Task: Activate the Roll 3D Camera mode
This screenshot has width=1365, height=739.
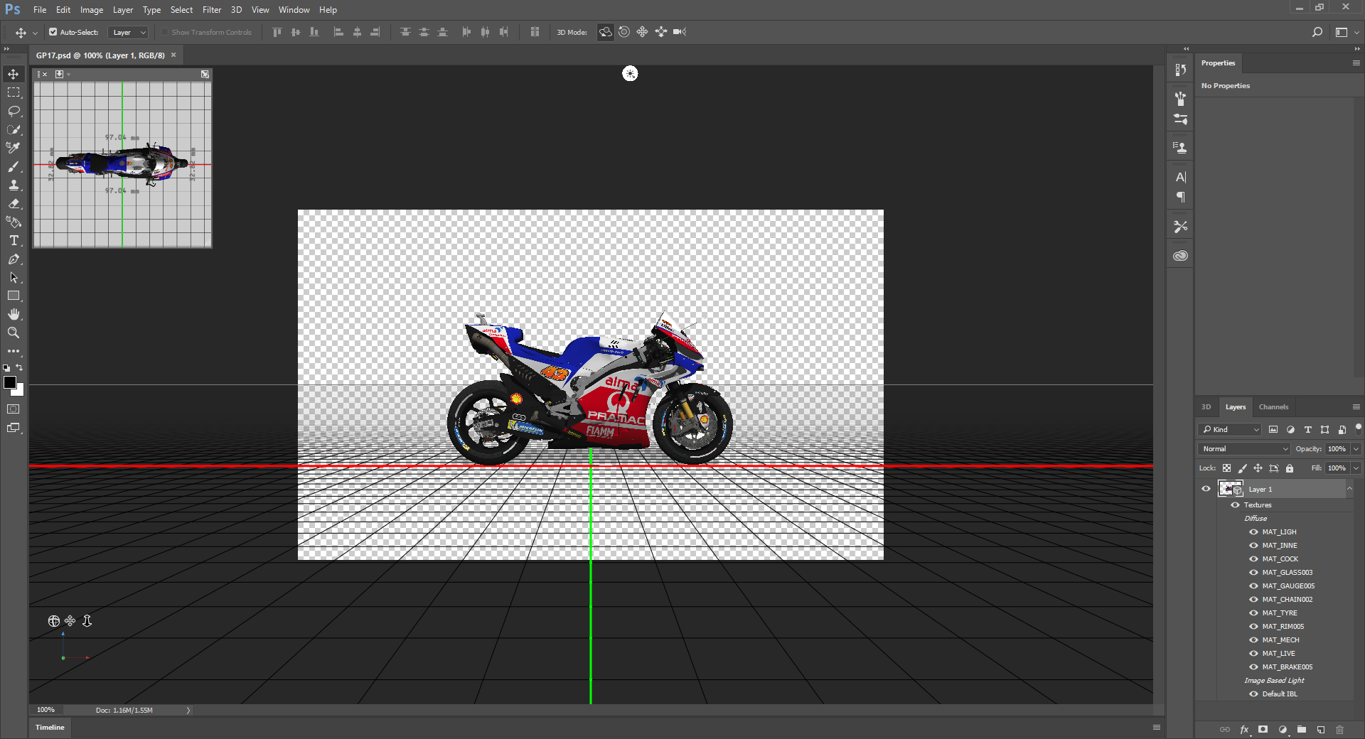Action: click(x=624, y=32)
